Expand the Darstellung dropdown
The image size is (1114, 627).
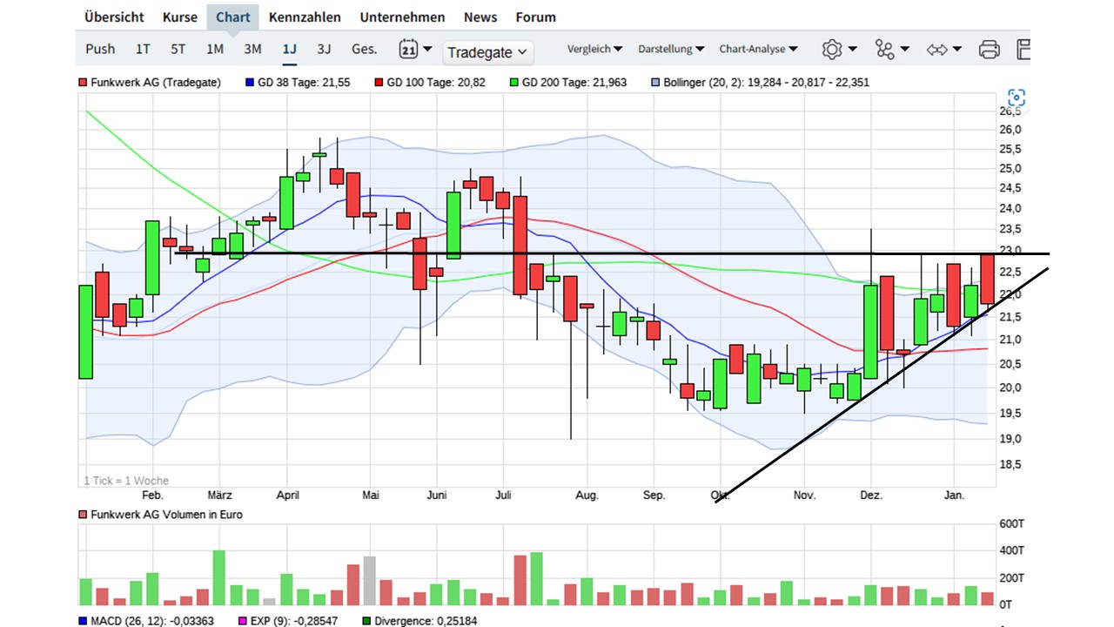coord(671,50)
